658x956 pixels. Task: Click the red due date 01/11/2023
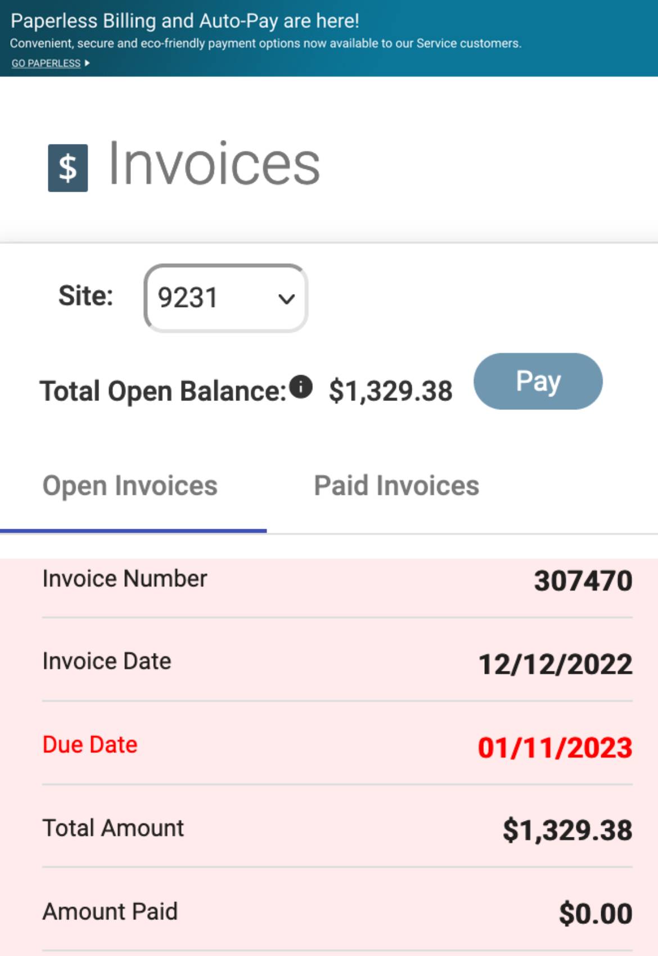(555, 748)
